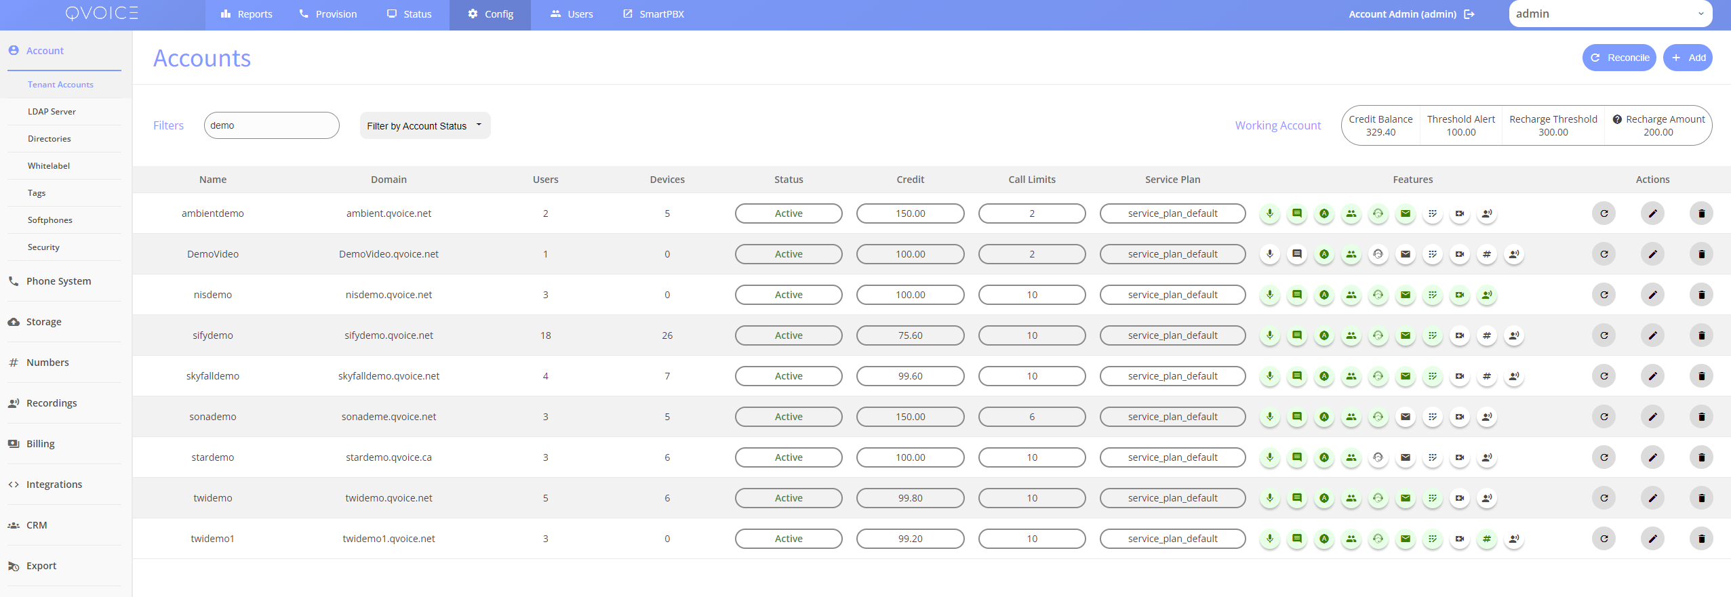Open Directories in sidebar
This screenshot has height=597, width=1731.
(49, 139)
